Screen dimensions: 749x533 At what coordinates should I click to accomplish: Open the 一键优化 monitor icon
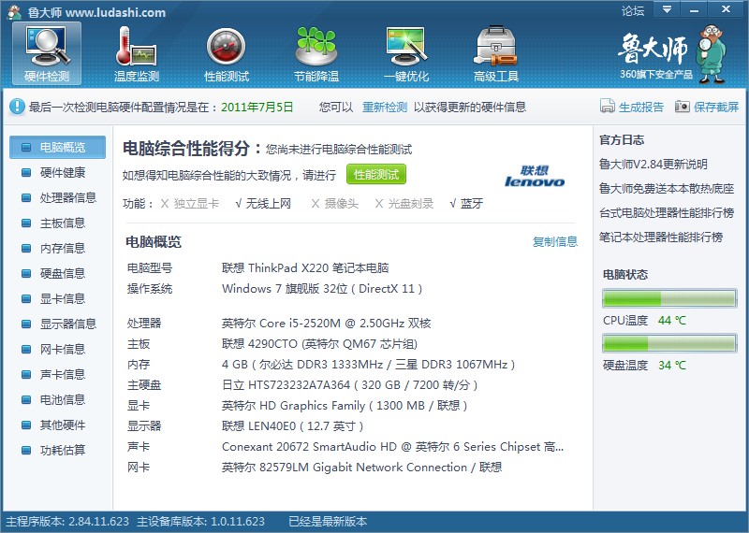406,53
